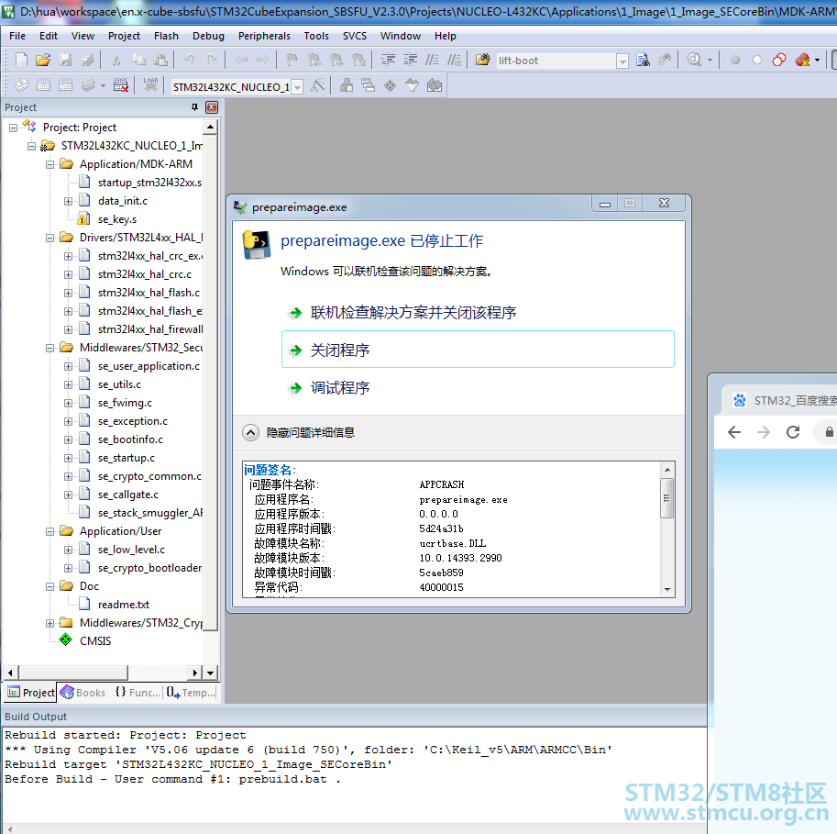Open the SVCS menu
This screenshot has width=837, height=834.
pos(355,36)
